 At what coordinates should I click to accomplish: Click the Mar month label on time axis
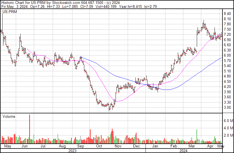[192, 146]
